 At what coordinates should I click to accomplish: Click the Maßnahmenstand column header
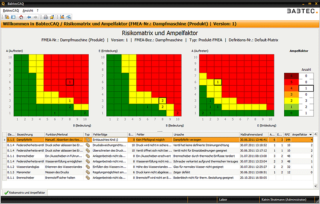[x=254, y=135]
